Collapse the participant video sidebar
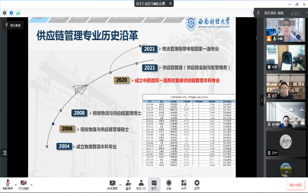308x193 pixels. click(x=262, y=100)
